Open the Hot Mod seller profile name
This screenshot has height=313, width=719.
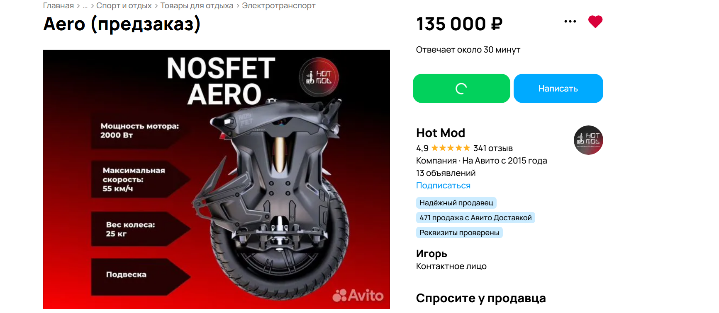click(x=440, y=133)
